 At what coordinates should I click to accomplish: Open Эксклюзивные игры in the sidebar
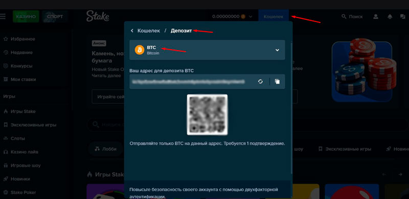tap(33, 125)
